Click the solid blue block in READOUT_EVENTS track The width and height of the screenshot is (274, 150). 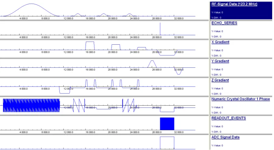pyautogui.click(x=167, y=124)
